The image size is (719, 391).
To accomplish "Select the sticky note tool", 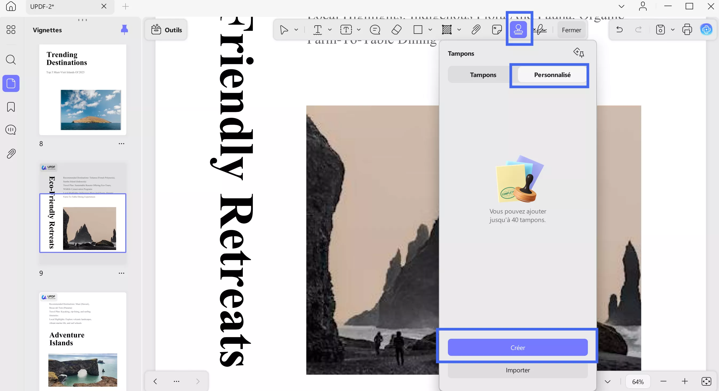I will coord(497,30).
